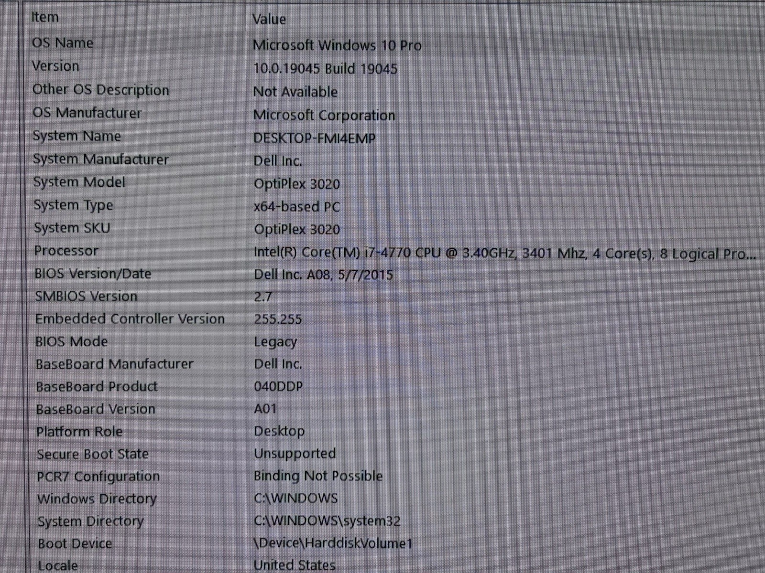The height and width of the screenshot is (573, 765).
Task: Select the System Directory row
Action: coord(90,521)
